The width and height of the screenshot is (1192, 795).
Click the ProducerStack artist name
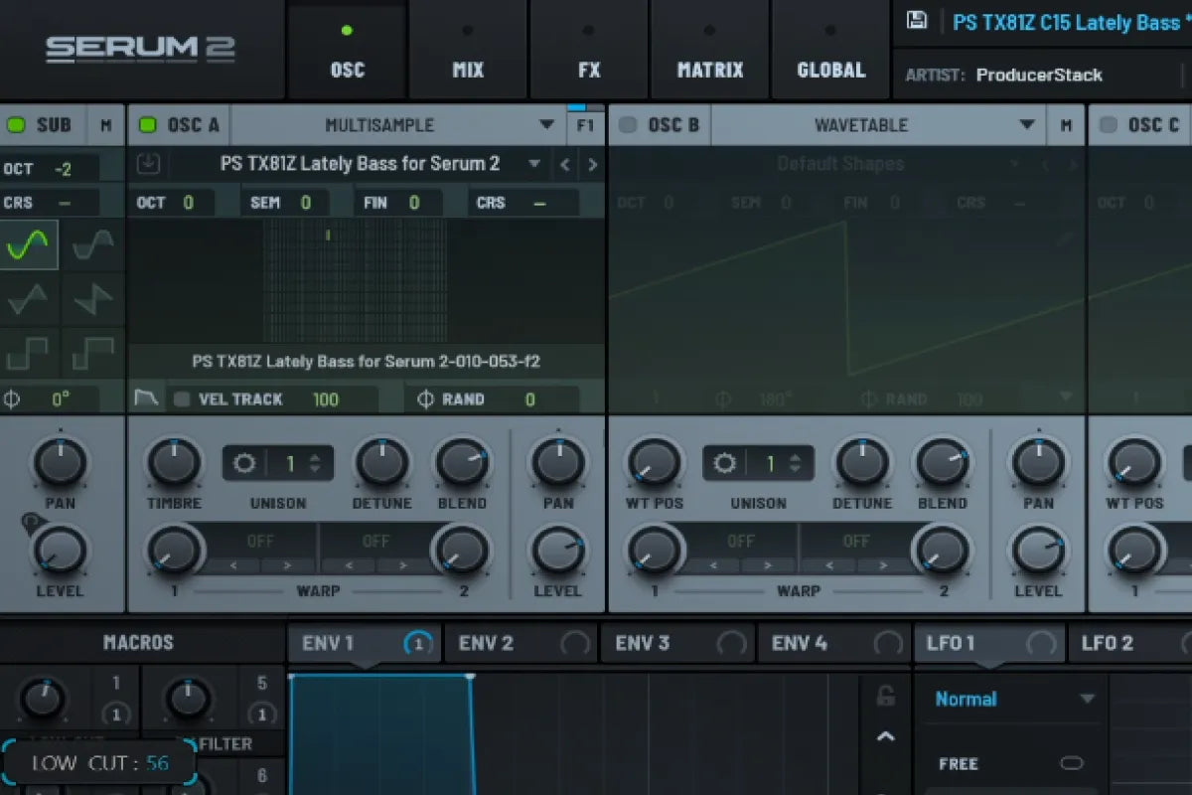click(x=1039, y=75)
